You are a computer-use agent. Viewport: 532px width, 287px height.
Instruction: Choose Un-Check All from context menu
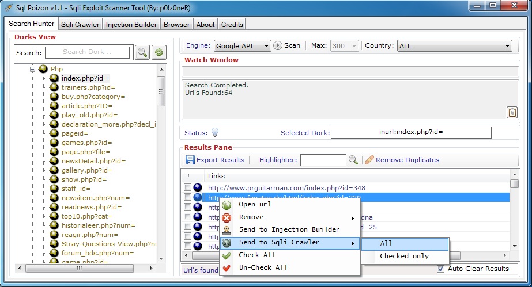click(263, 267)
